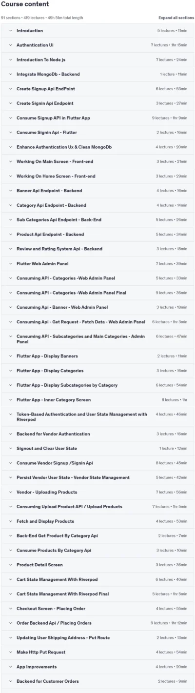
Task: Click chevron icon for Vendor - Uploading Products
Action: point(10,492)
